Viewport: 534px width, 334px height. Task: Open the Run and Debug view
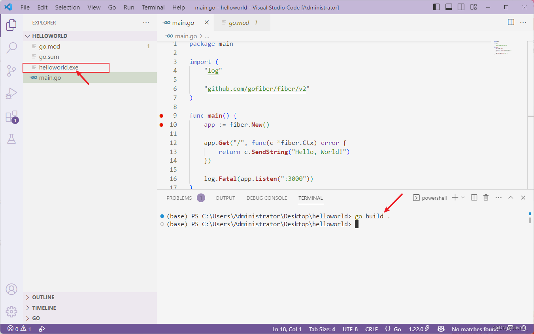11,94
